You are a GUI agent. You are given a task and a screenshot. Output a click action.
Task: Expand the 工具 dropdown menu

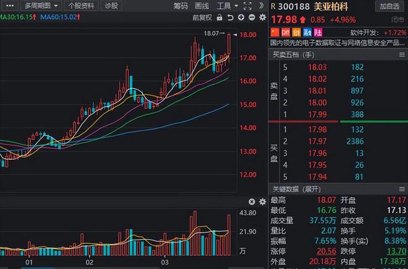pos(227,6)
